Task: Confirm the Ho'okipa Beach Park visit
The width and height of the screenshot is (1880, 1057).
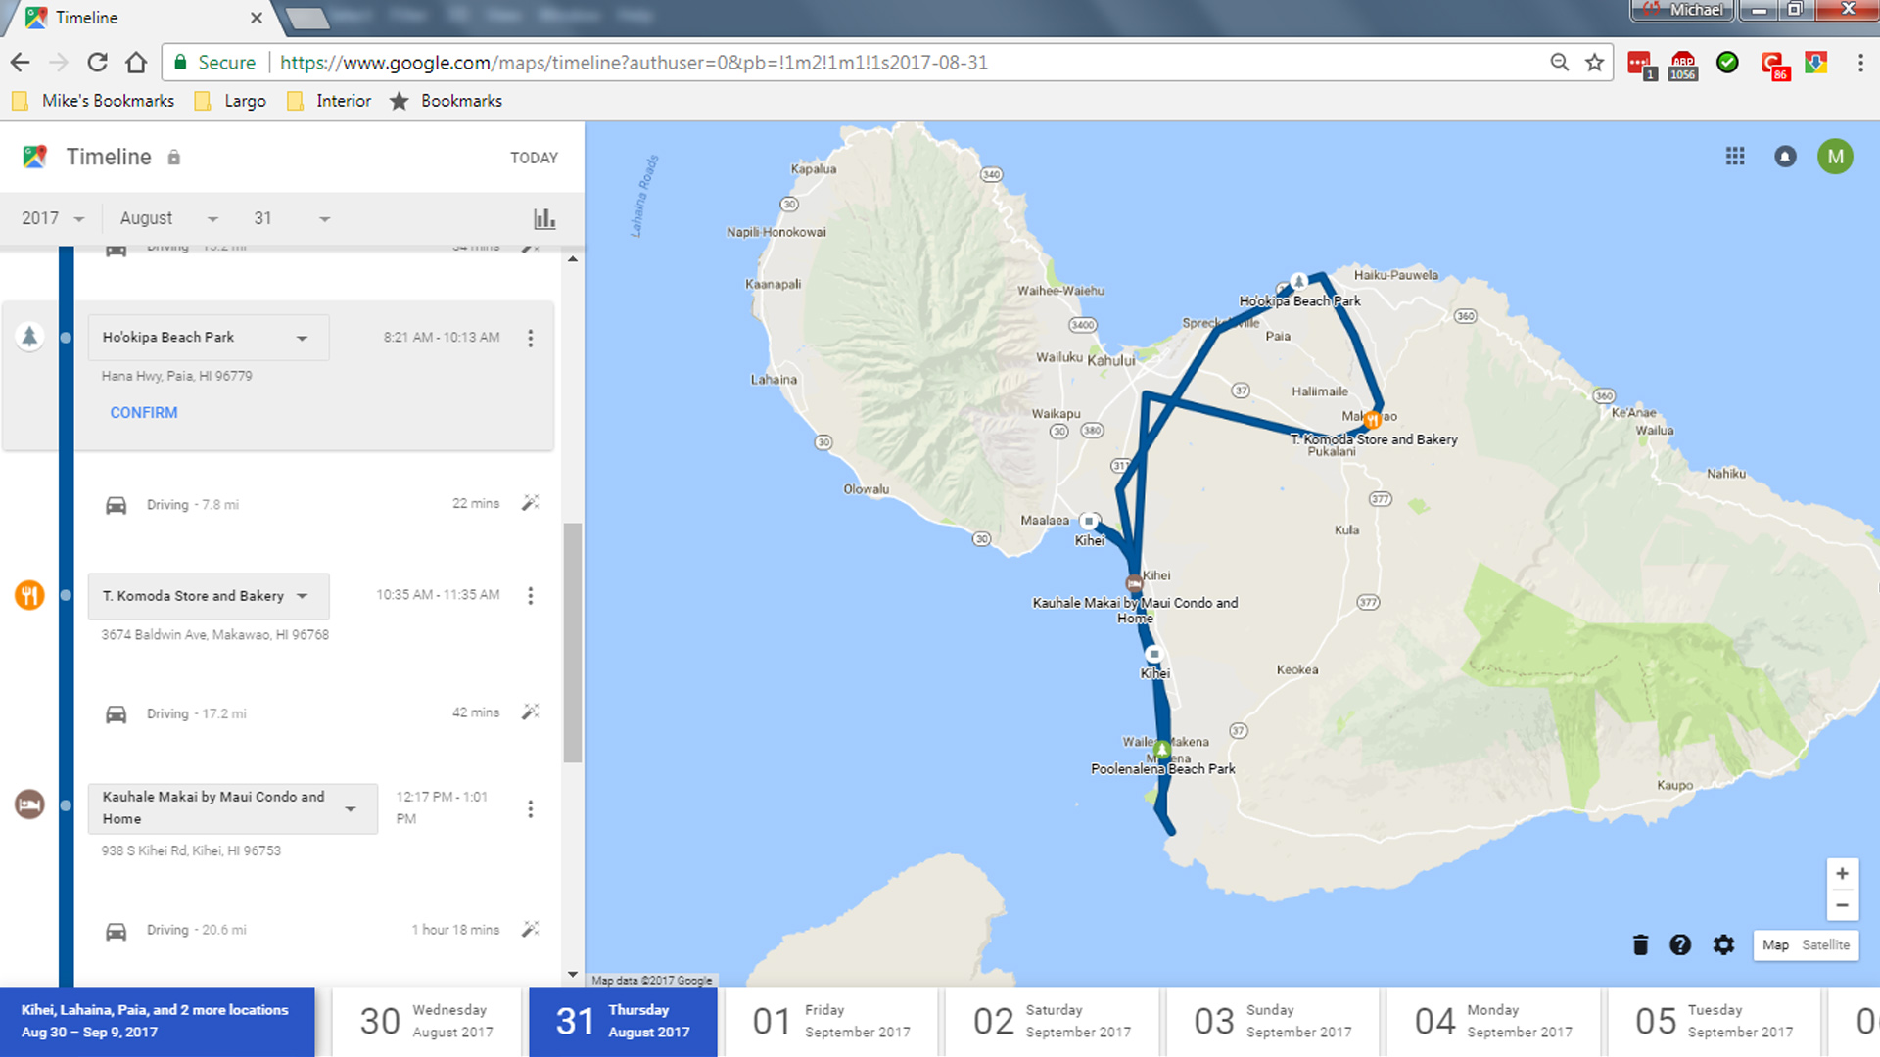Action: coord(144,412)
